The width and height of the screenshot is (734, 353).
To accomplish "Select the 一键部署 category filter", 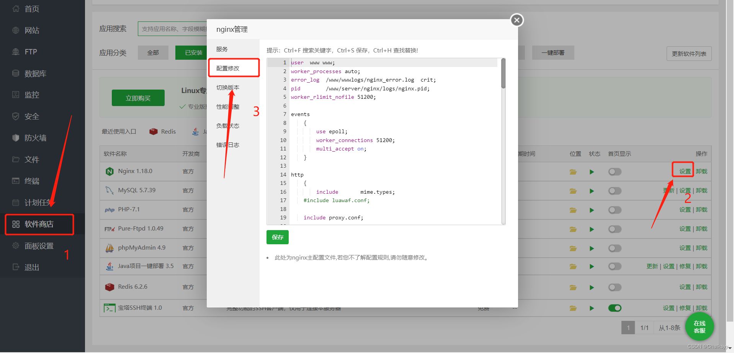I will pos(553,53).
